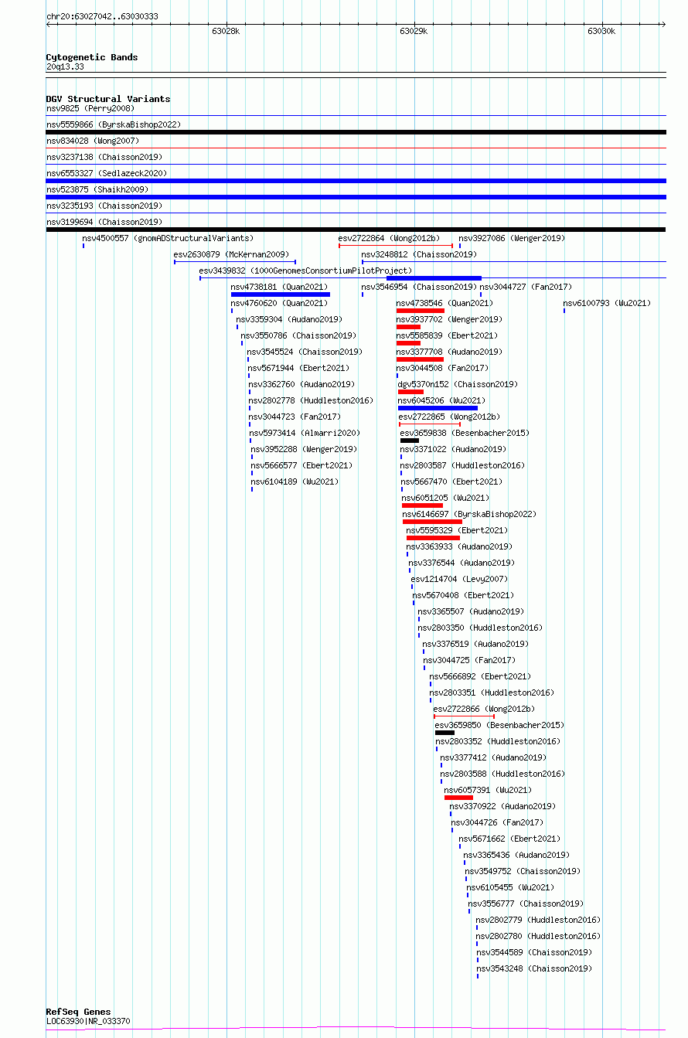The height and width of the screenshot is (1038, 688).
Task: Click nsv3359304 (Audano2019) variant
Action: tap(289, 319)
